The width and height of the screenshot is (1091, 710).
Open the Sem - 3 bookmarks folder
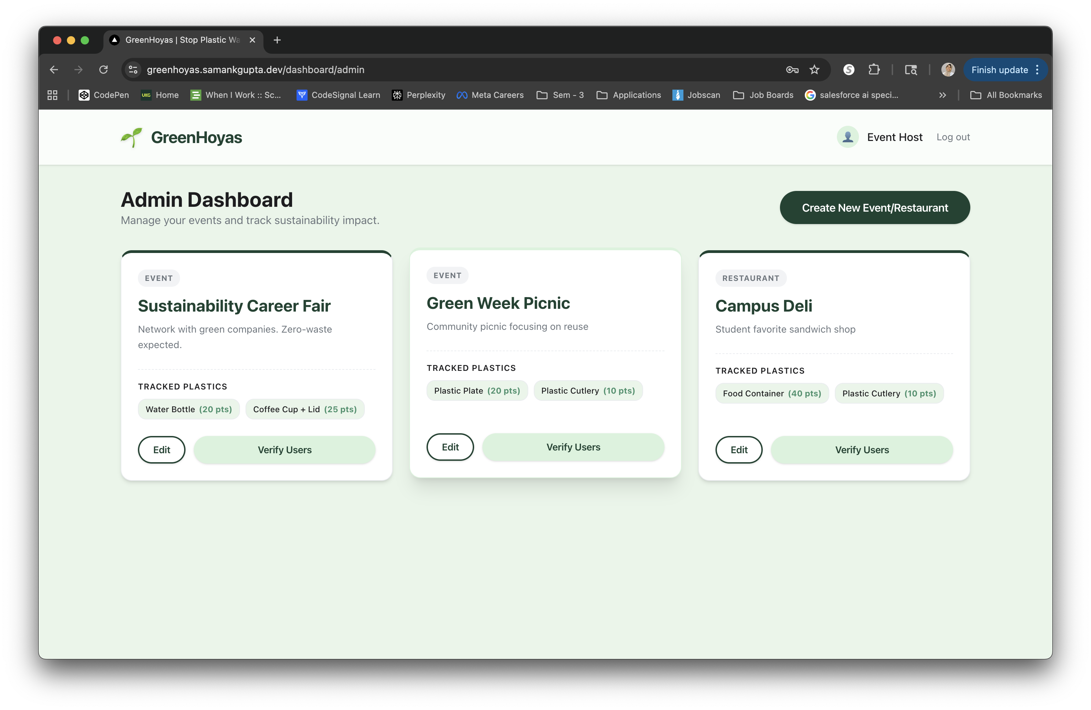pos(560,95)
